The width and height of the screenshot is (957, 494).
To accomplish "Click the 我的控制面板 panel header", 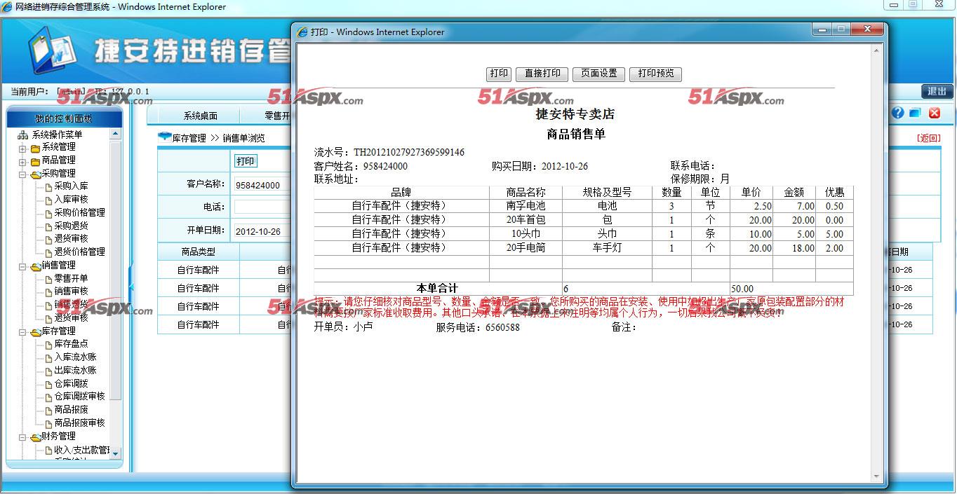I will (x=64, y=118).
